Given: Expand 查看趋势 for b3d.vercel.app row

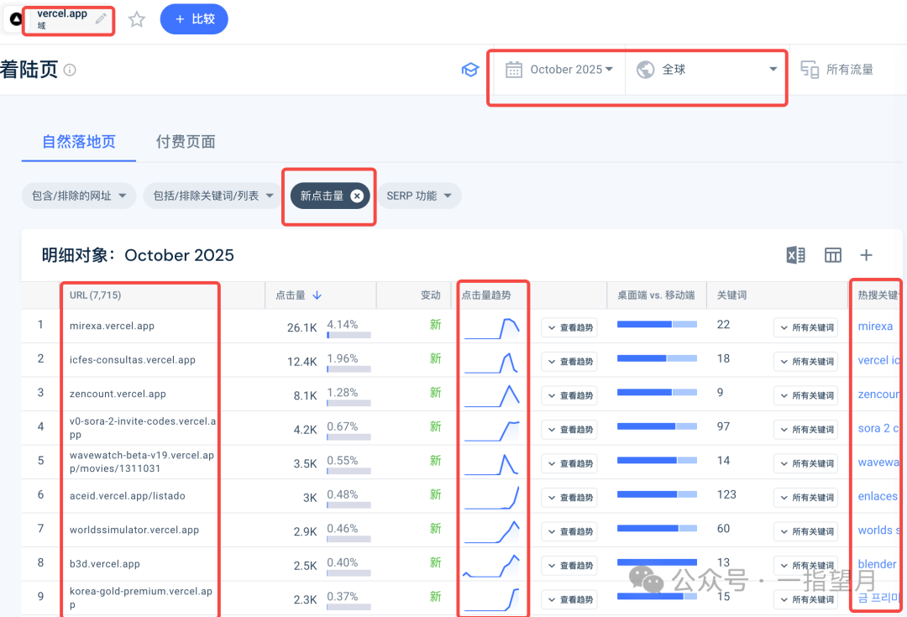Looking at the screenshot, I should click(x=569, y=566).
